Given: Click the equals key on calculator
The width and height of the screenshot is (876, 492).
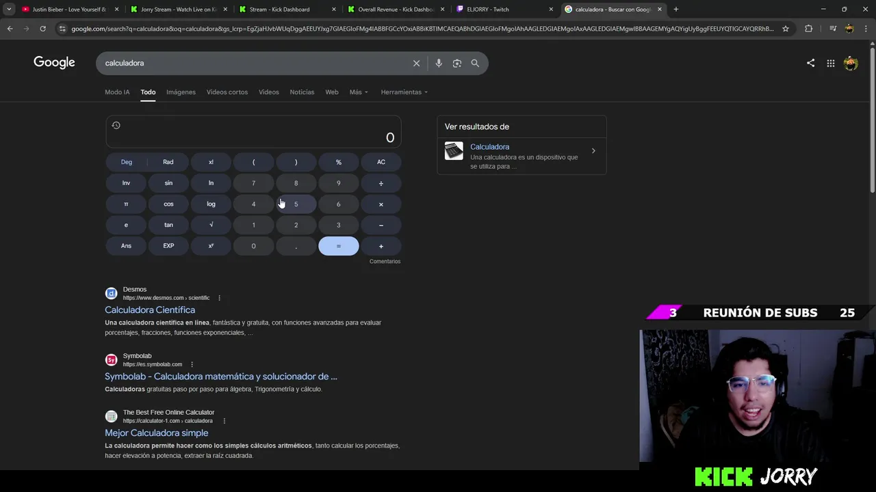Looking at the screenshot, I should (x=338, y=246).
